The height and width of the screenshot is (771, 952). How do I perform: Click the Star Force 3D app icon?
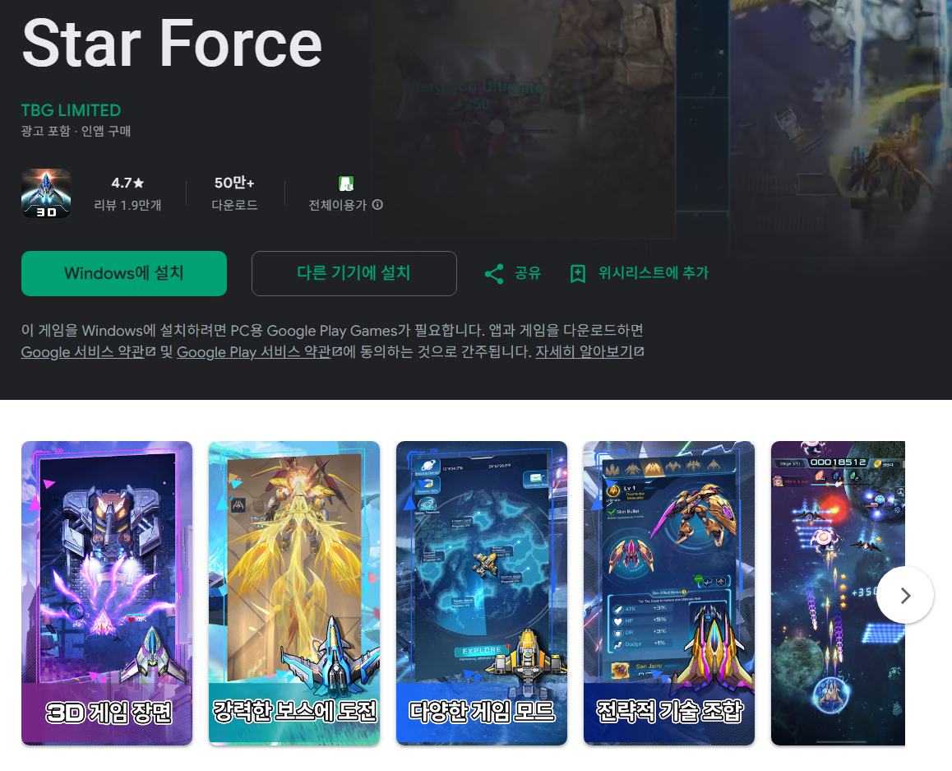[46, 193]
